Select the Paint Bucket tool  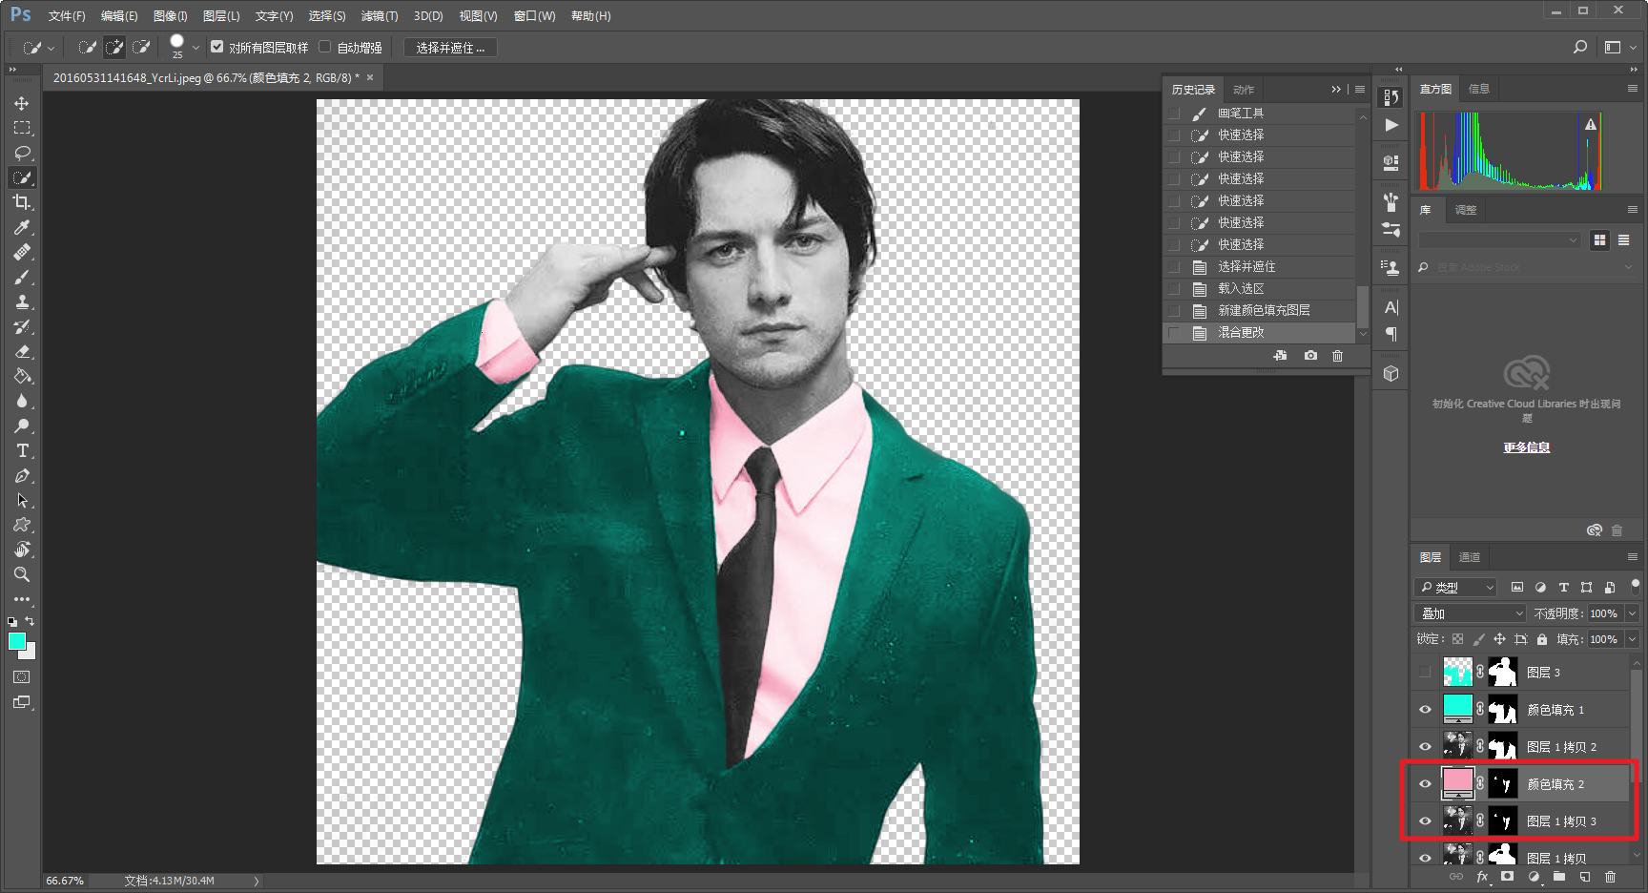(21, 376)
